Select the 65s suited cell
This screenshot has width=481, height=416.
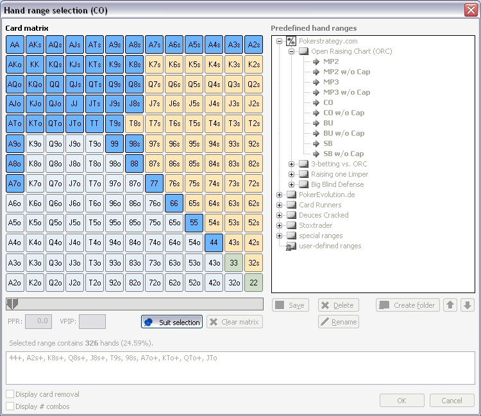coord(194,204)
